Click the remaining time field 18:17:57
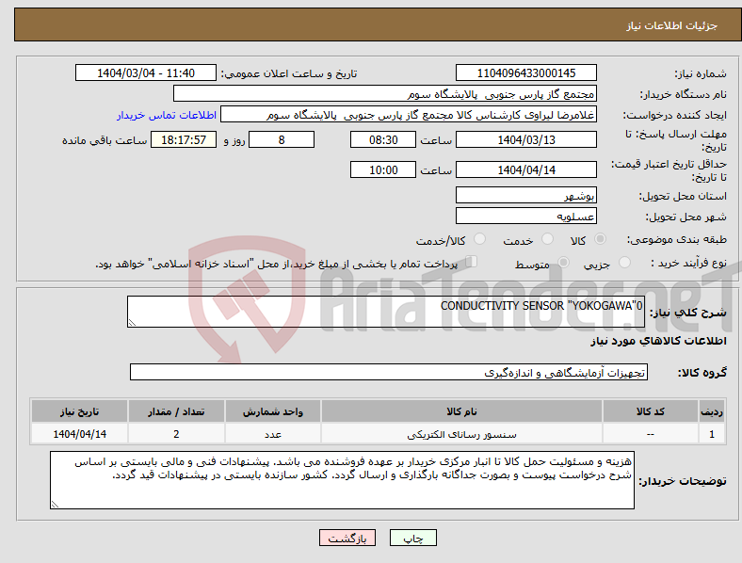Screen dimensions: 742x563 [184, 139]
